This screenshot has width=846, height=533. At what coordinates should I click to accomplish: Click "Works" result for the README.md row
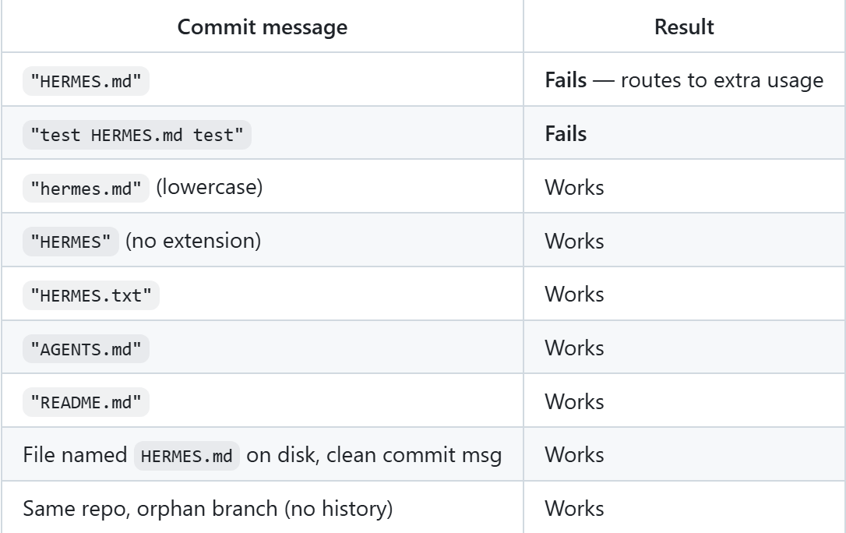tap(574, 402)
